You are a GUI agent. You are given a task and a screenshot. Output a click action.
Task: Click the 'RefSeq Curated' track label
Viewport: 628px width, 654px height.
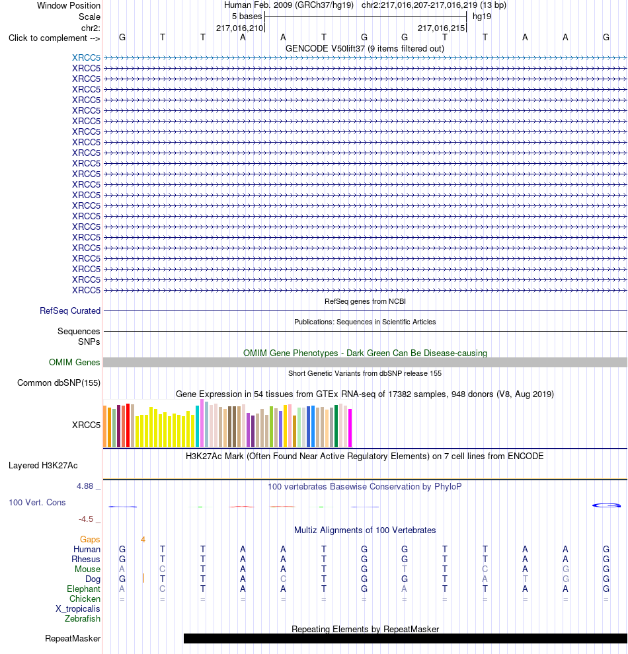click(x=70, y=310)
